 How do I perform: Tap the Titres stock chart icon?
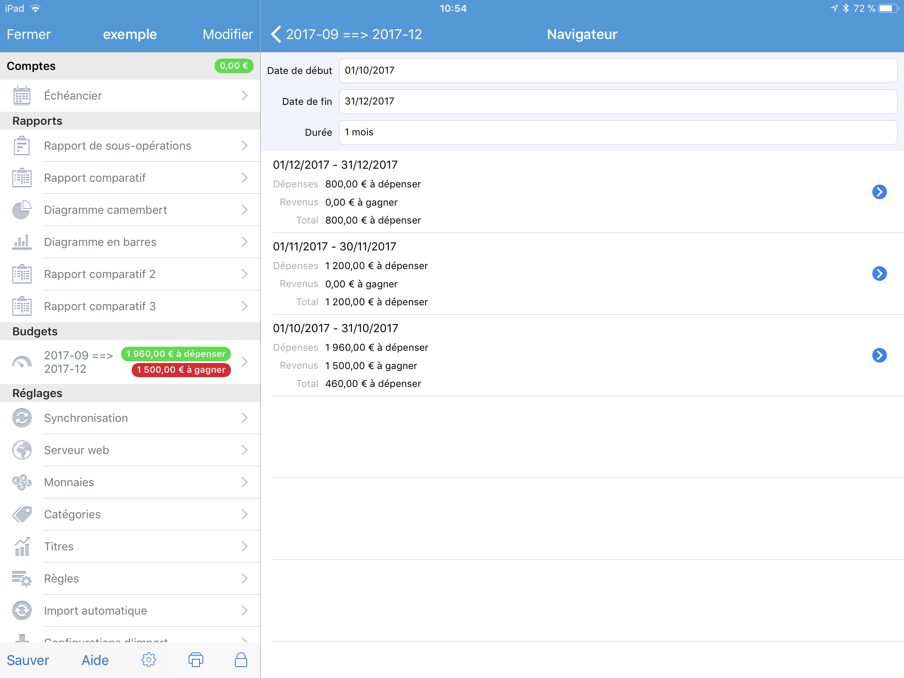point(22,547)
